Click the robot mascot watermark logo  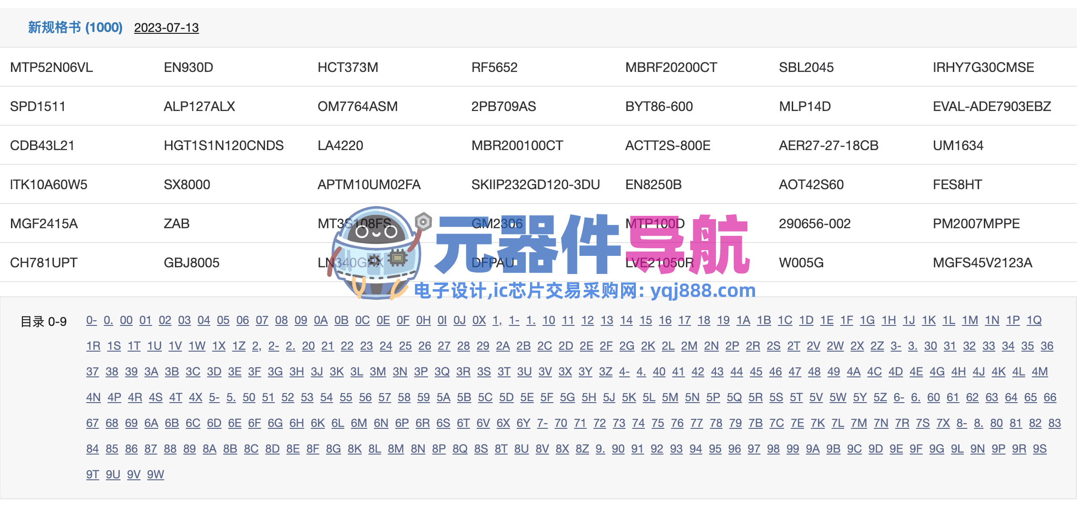(x=376, y=253)
